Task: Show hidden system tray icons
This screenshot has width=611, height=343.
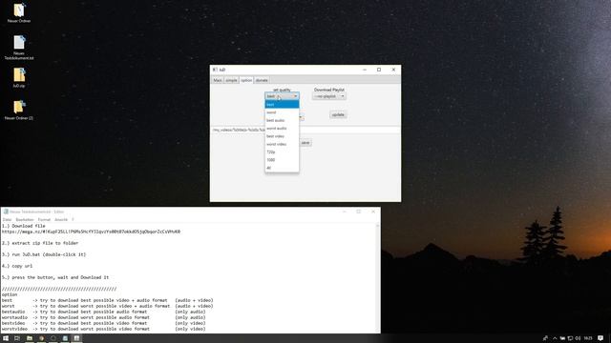Action: (x=555, y=338)
